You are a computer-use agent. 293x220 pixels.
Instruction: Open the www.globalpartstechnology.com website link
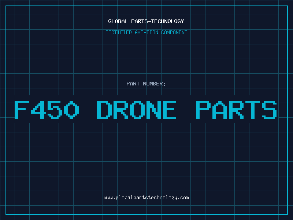[x=146, y=198]
